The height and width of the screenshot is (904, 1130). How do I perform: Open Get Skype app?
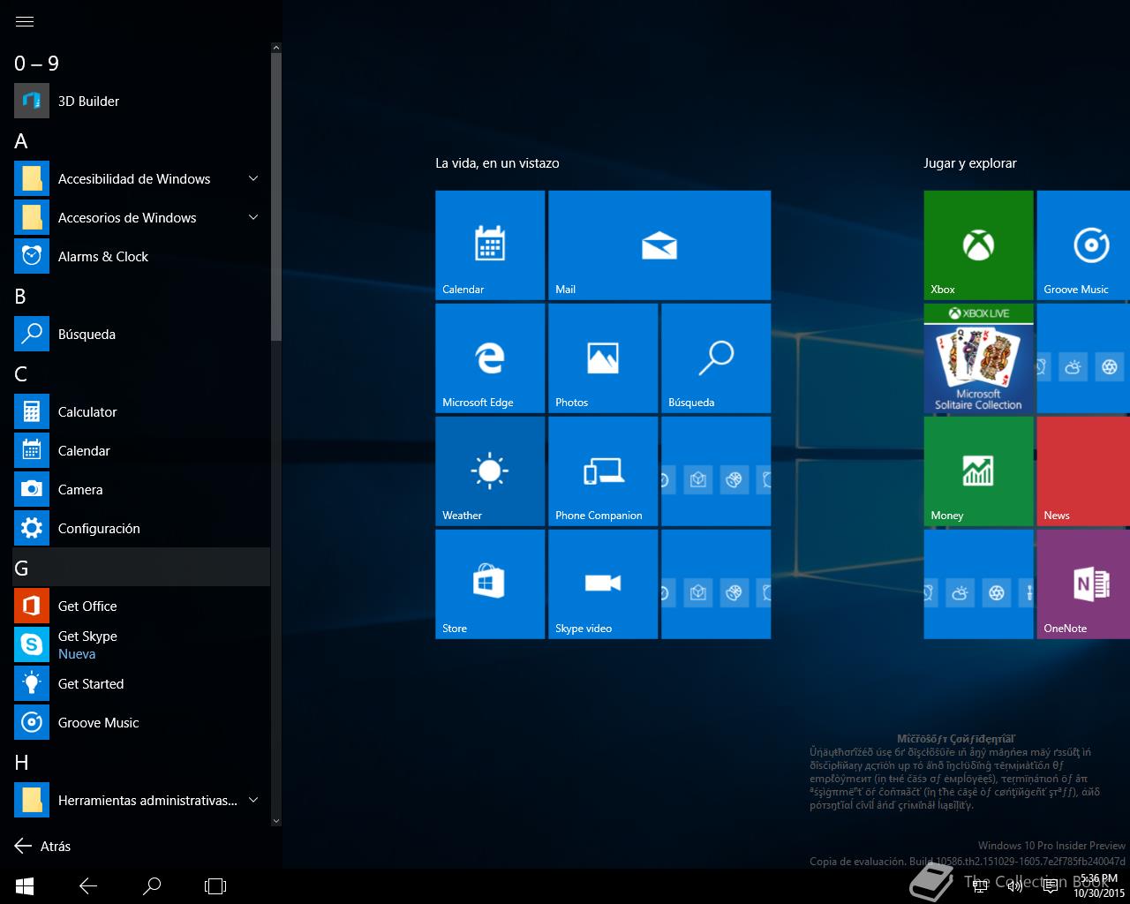coord(141,644)
